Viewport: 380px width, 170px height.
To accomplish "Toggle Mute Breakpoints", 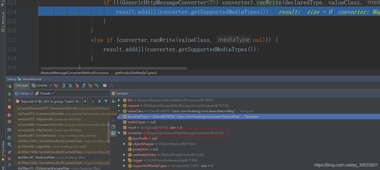I will (x=9, y=122).
